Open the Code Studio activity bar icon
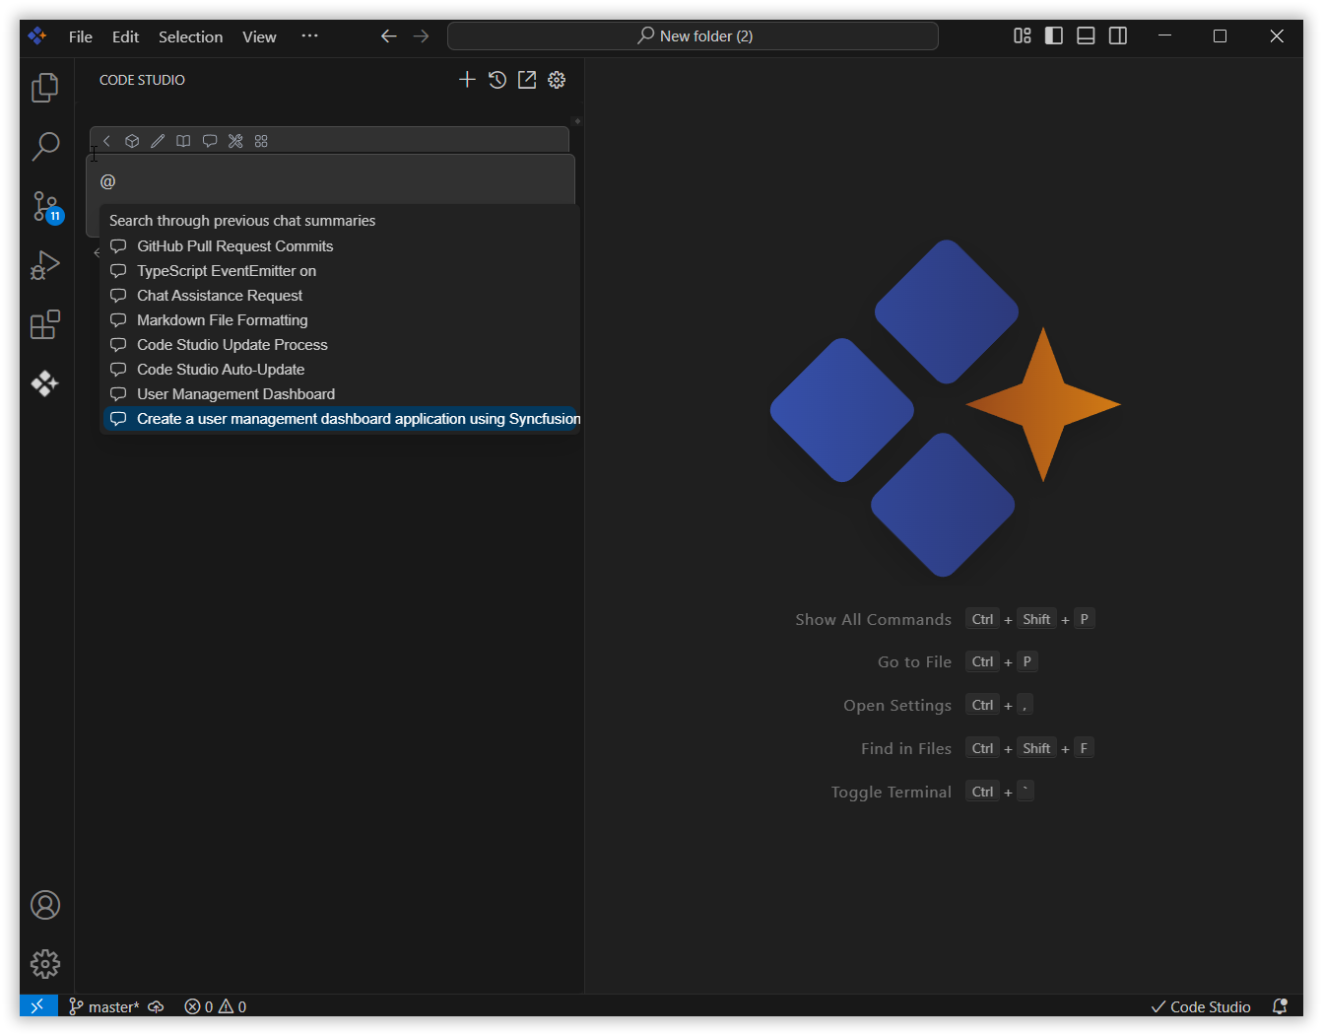The width and height of the screenshot is (1323, 1036). [x=45, y=383]
